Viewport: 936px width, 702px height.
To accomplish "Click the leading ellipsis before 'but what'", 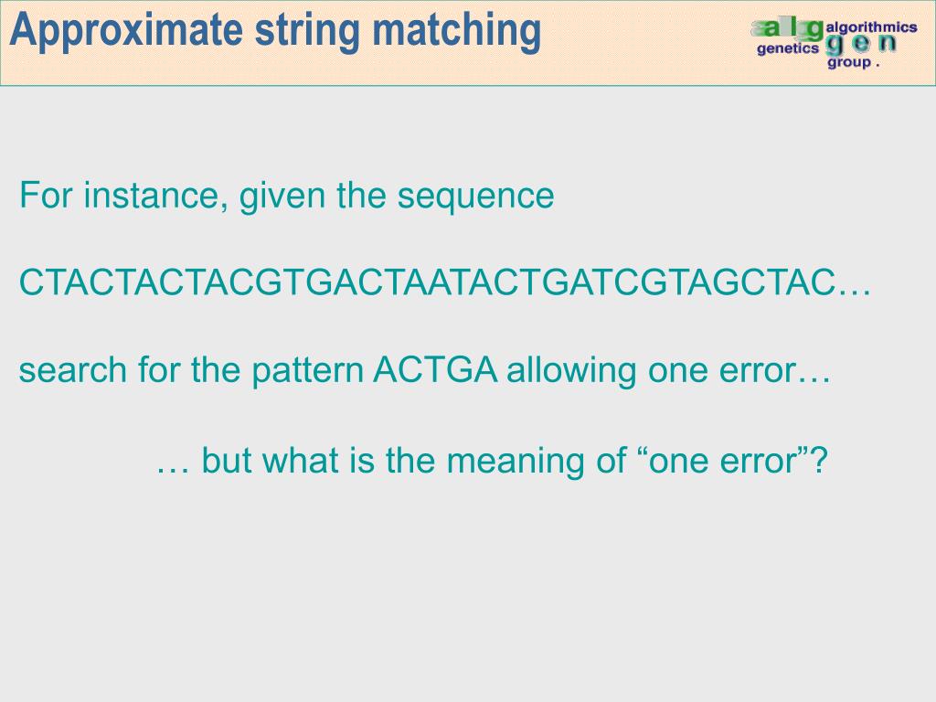I will (x=173, y=471).
